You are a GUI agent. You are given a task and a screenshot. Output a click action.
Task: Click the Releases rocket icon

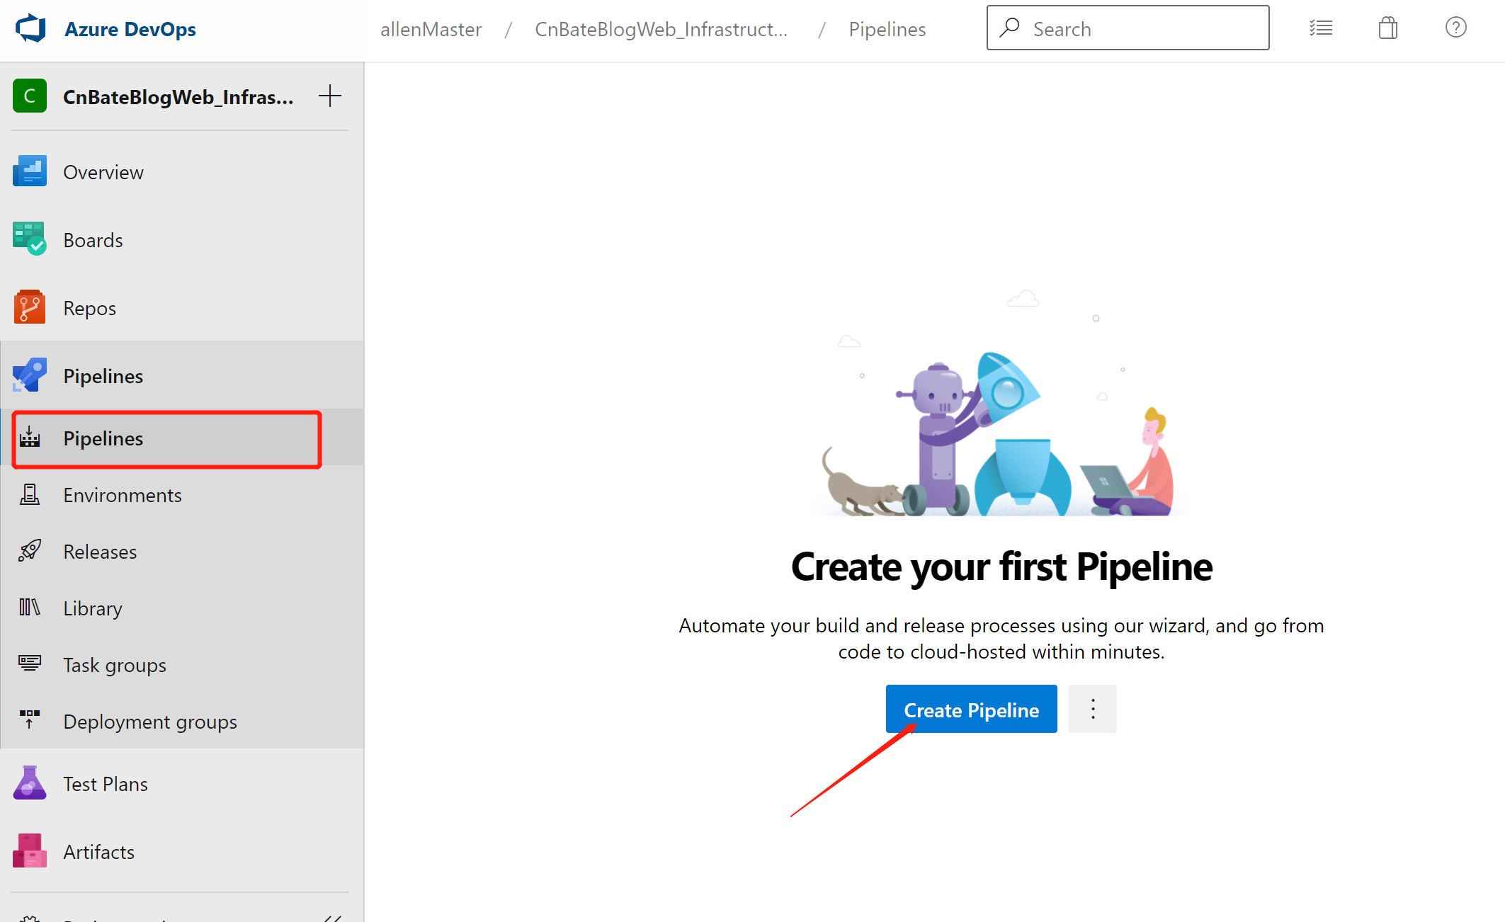[30, 550]
